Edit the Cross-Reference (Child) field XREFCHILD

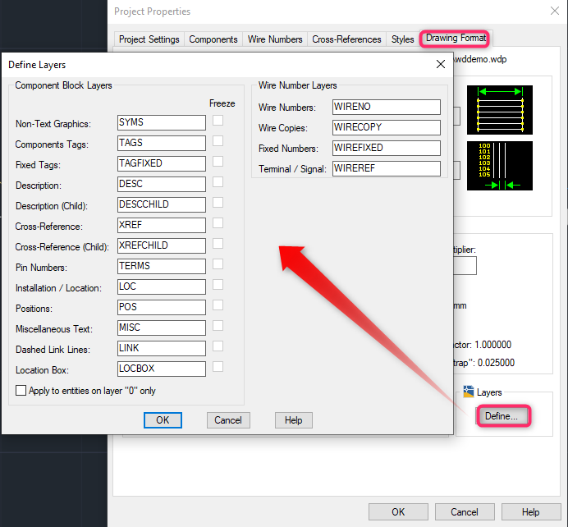coord(162,245)
